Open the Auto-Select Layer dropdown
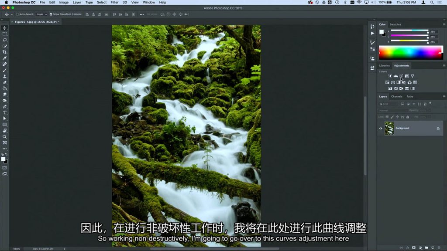The height and width of the screenshot is (251, 447). pos(41,14)
